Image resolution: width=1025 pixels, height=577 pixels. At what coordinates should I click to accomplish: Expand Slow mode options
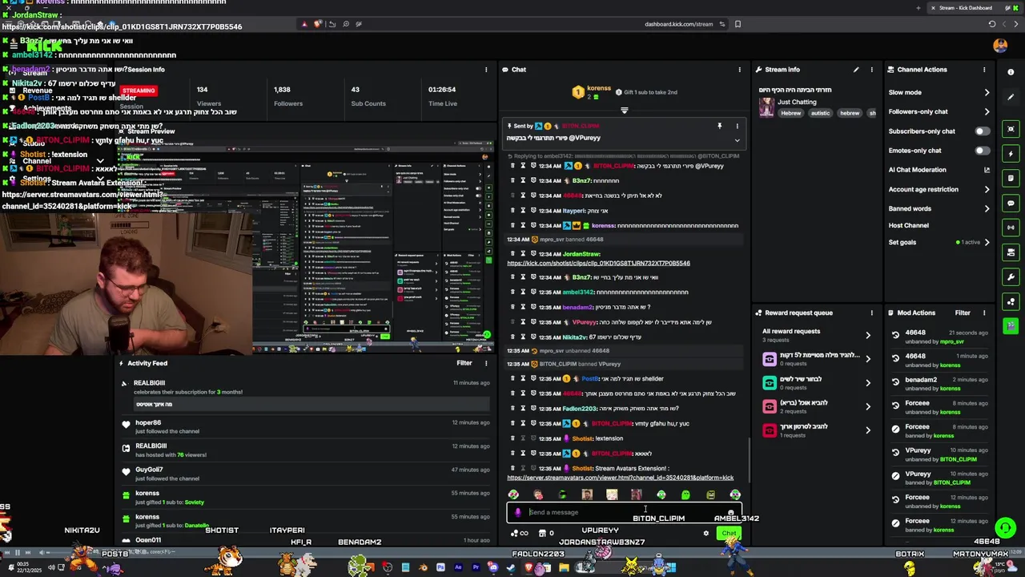987,92
